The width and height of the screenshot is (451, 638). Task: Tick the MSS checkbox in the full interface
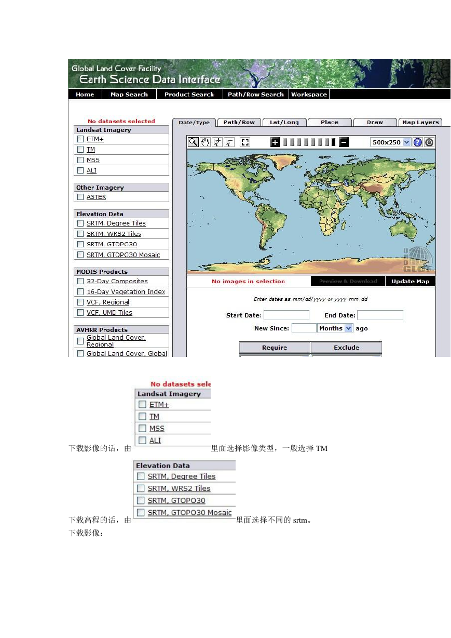pos(80,160)
